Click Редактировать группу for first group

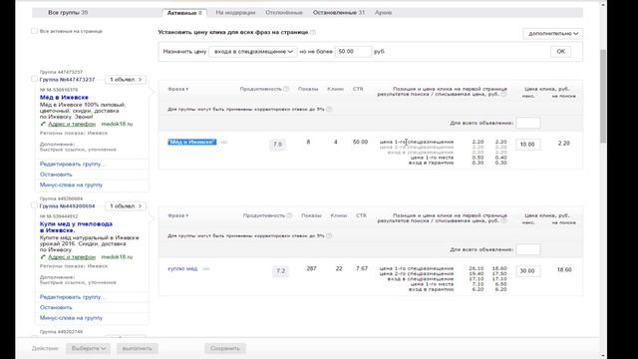[x=72, y=164]
